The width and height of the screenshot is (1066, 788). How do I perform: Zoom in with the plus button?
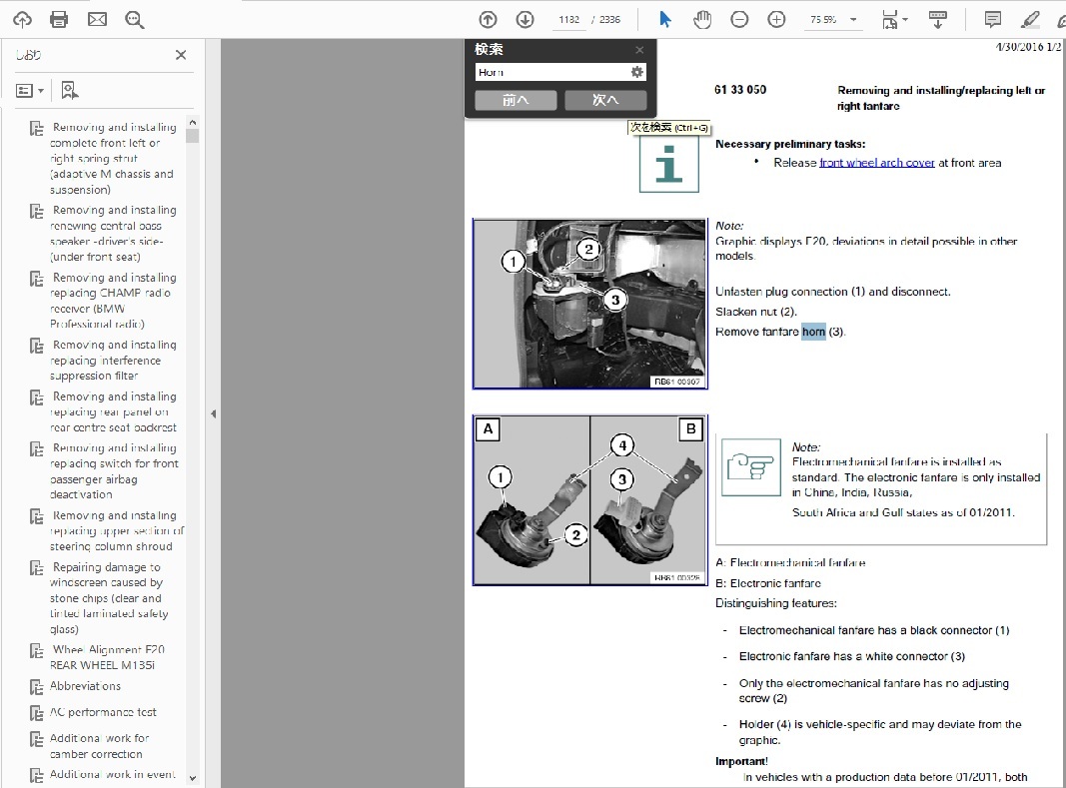[776, 20]
